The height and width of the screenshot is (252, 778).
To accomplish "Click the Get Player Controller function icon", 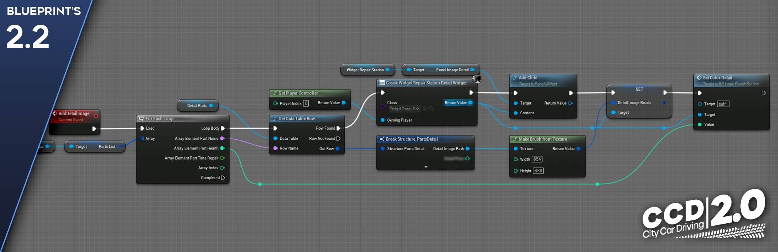I will [x=274, y=93].
